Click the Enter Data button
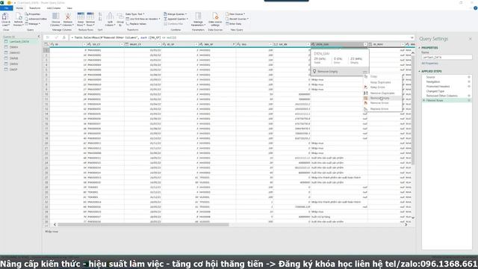 coord(234,24)
